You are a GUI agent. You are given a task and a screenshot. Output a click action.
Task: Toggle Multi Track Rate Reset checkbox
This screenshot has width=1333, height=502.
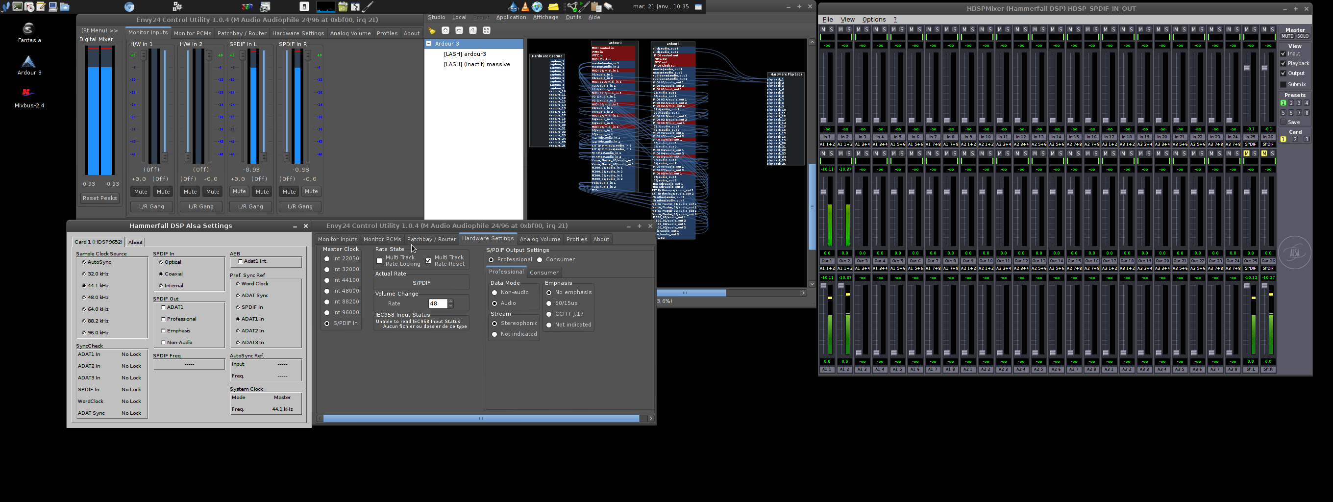[428, 261]
